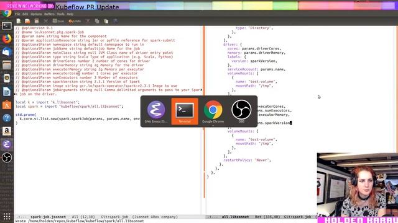Open the Buffers menu

[49, 14]
